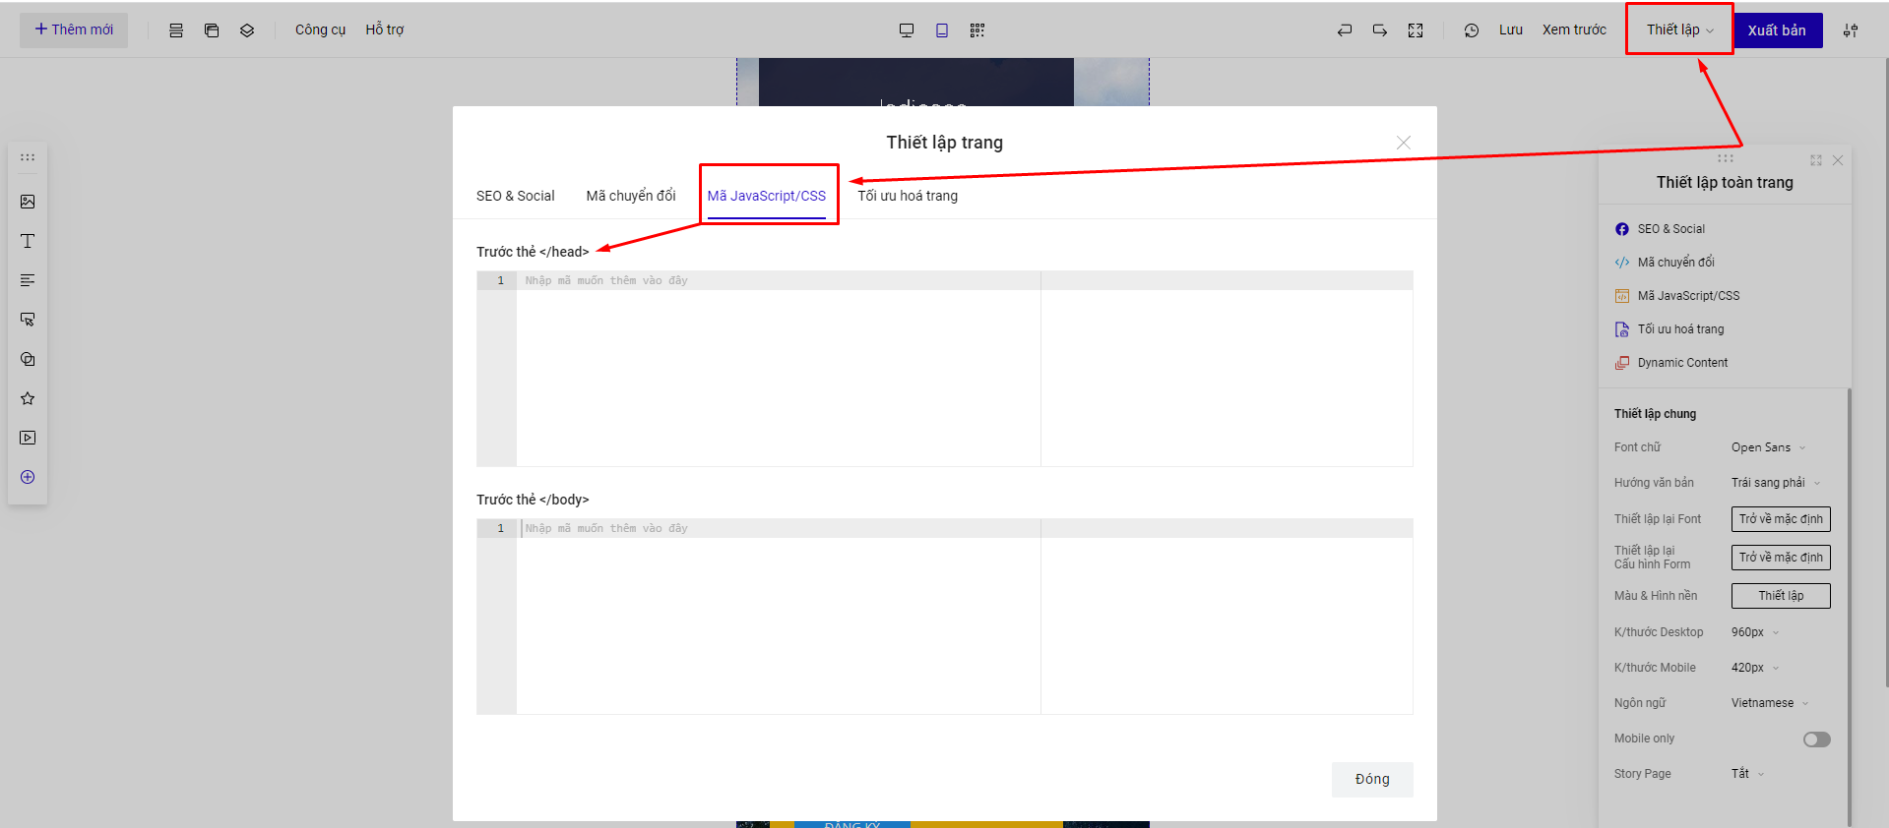
Task: Click the Màu & Hình nền Thiết lập button
Action: pos(1780,596)
